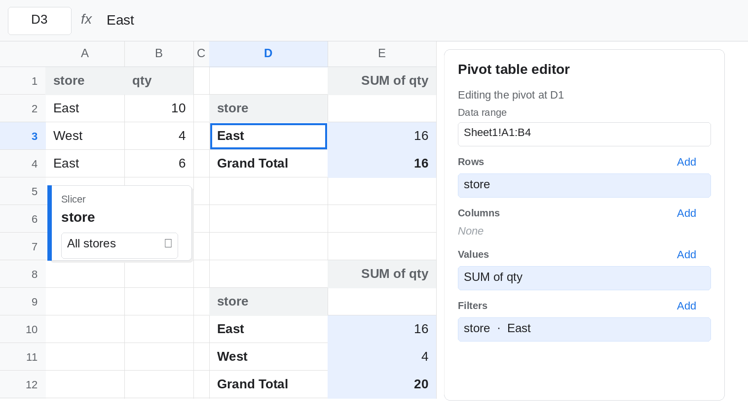Viewport: 748px width, 412px height.
Task: Select row 3 header
Action: [23, 136]
